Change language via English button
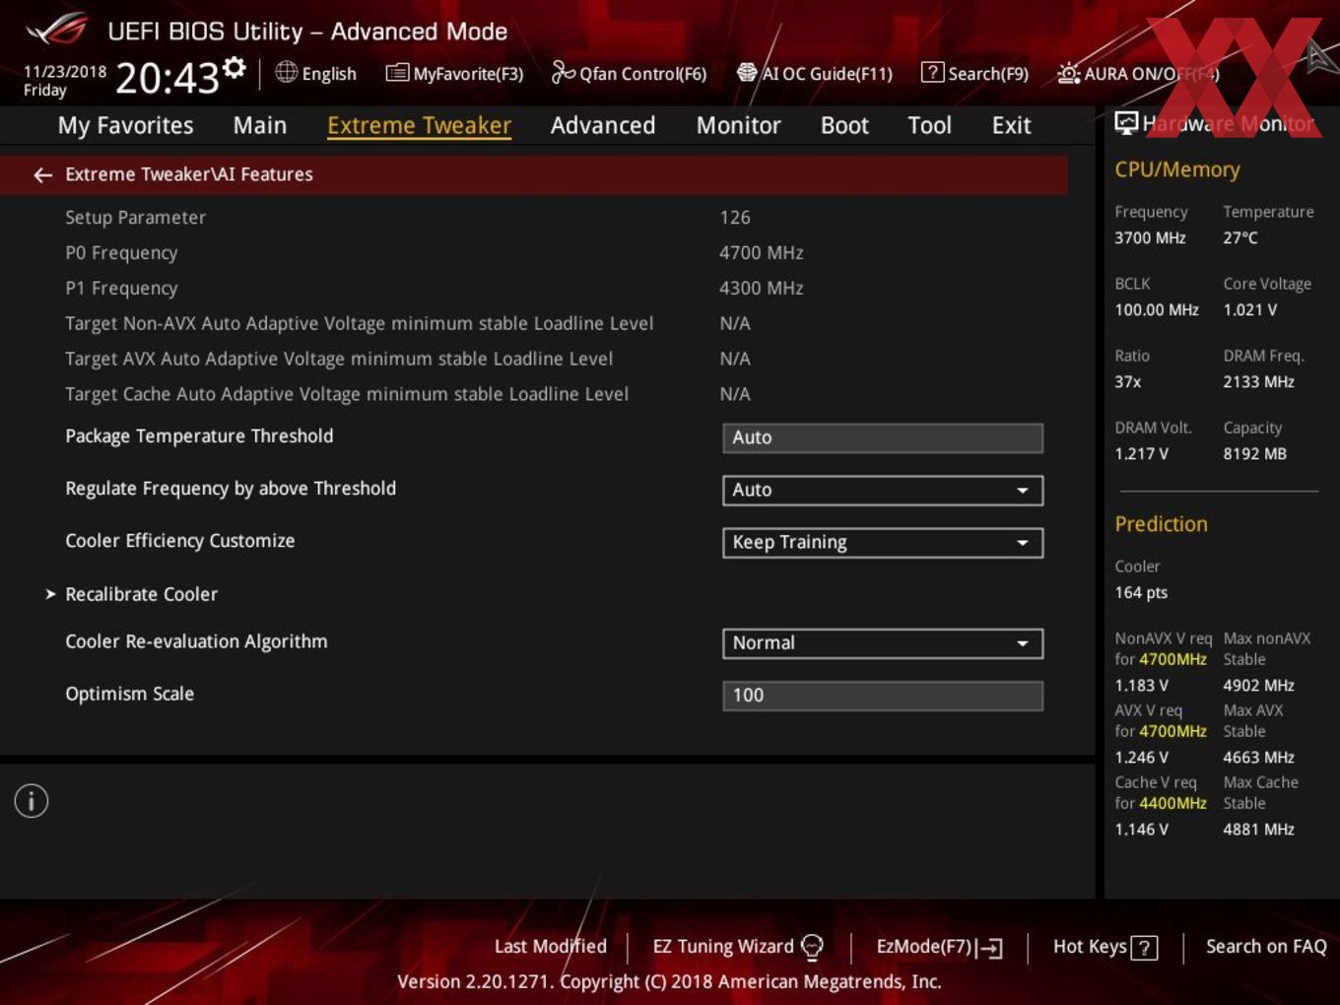This screenshot has width=1340, height=1005. [315, 73]
